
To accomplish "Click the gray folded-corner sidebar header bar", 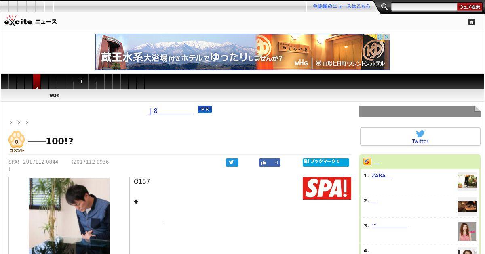I will click(x=420, y=111).
